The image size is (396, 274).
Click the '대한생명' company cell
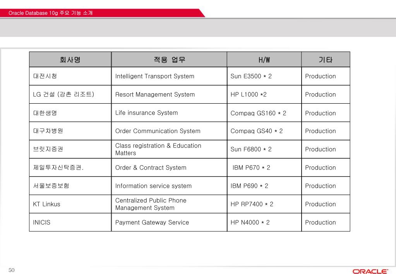point(70,113)
